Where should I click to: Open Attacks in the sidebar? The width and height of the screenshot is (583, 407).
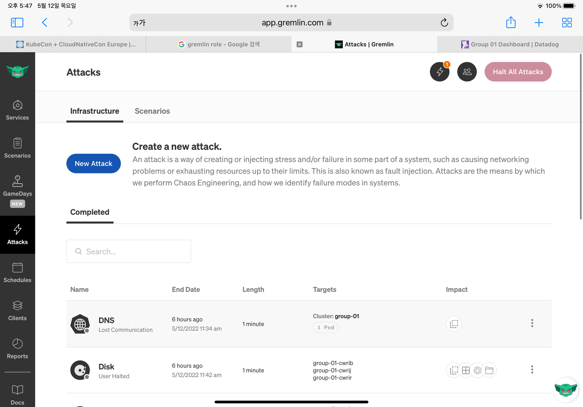(x=17, y=235)
